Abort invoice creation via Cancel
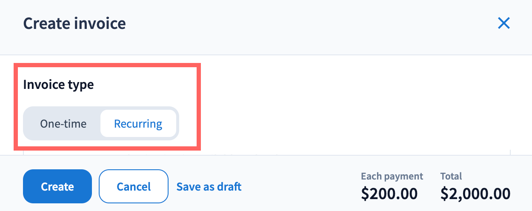 134,186
